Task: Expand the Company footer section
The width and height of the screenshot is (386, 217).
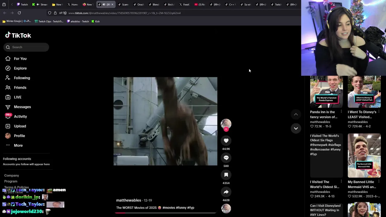Action: coord(11,175)
